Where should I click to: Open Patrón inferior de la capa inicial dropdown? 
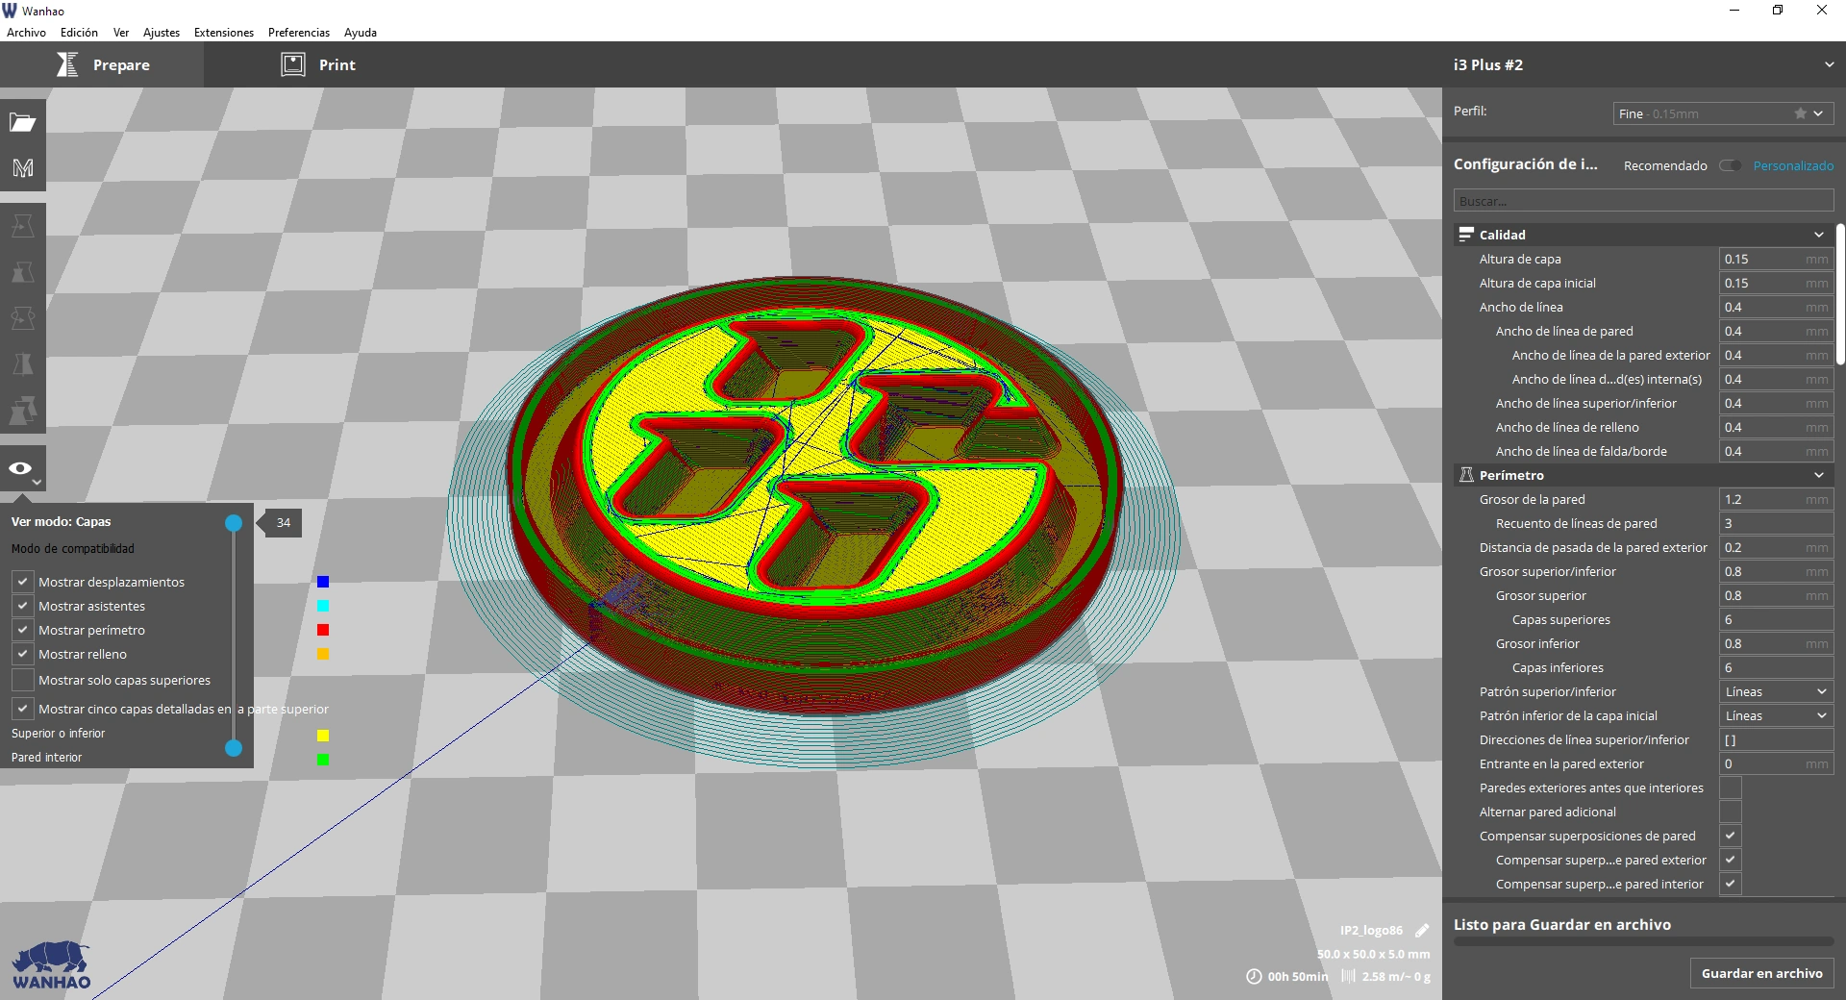pyautogui.click(x=1776, y=715)
